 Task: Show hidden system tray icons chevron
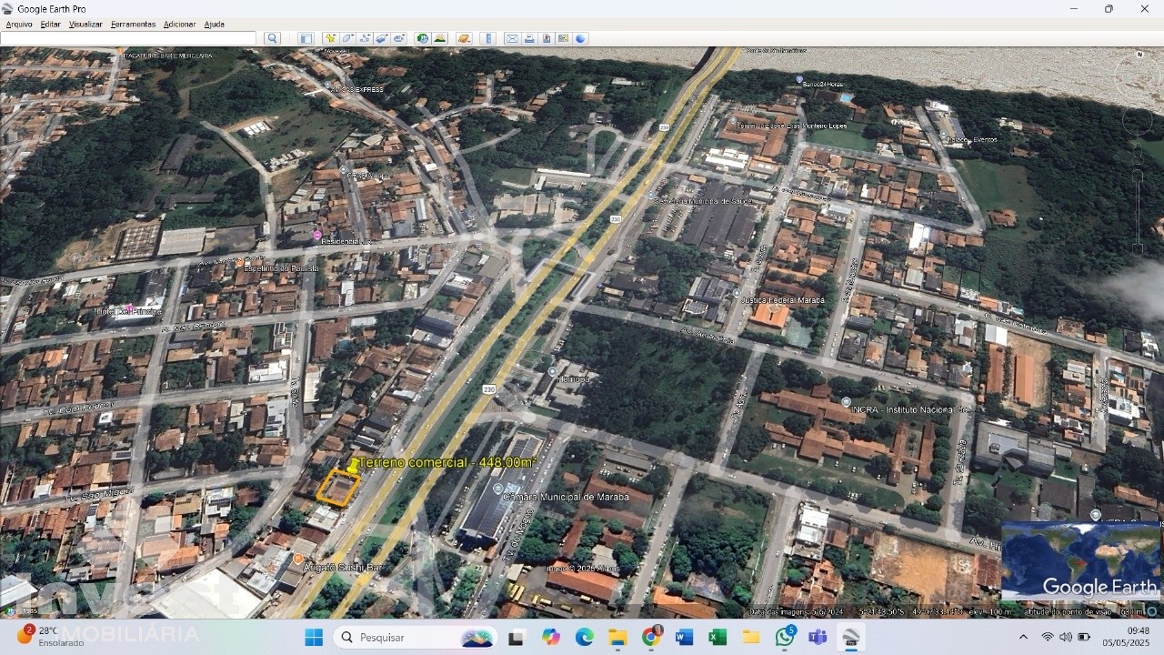tap(1023, 637)
